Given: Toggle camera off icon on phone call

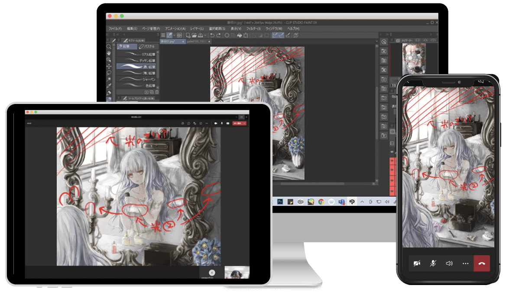Looking at the screenshot, I should point(417,263).
